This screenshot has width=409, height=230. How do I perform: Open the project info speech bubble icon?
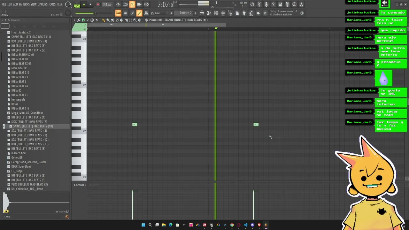tap(294, 4)
